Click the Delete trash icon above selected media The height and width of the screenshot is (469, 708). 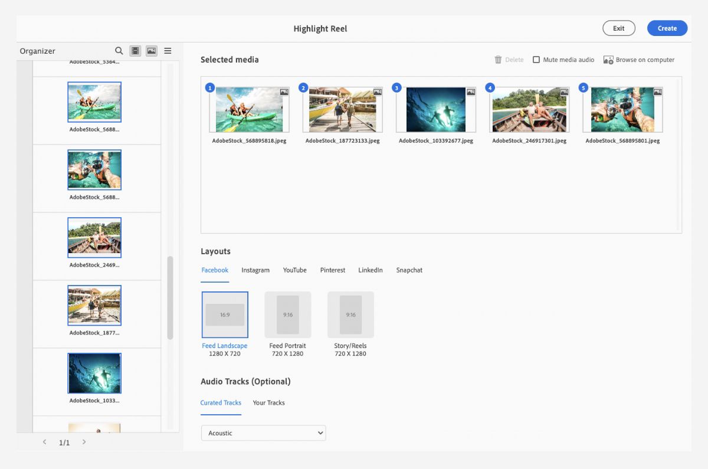click(x=499, y=60)
